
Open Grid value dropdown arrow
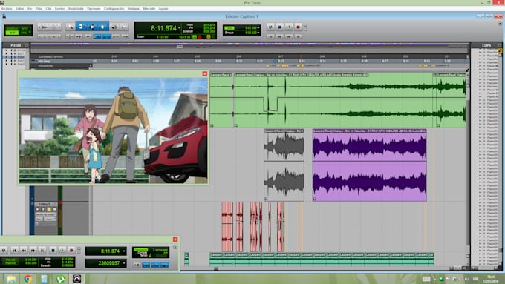258,28
